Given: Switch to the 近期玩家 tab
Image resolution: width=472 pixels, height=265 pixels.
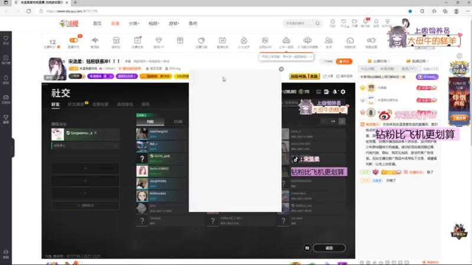Looking at the screenshot, I should [x=100, y=104].
